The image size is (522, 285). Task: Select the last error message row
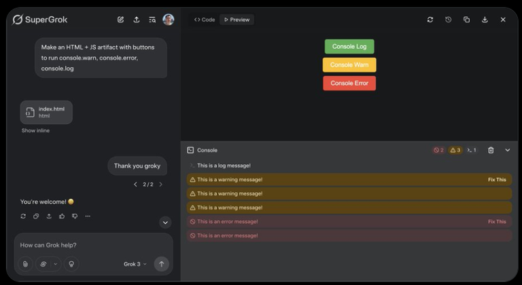point(349,235)
